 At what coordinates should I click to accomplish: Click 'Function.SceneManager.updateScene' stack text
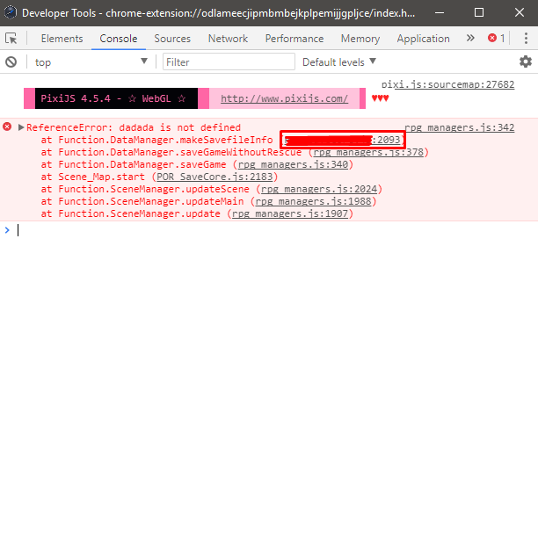coord(154,189)
